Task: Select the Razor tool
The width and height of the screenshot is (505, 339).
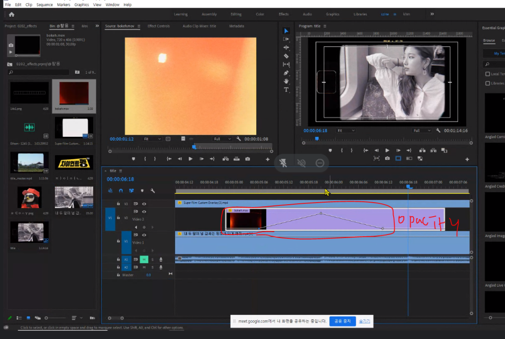Action: coord(286,56)
